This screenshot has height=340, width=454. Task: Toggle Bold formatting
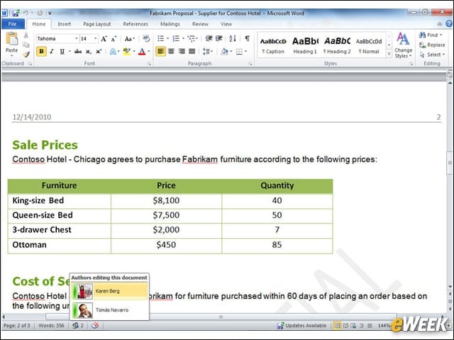[41, 52]
